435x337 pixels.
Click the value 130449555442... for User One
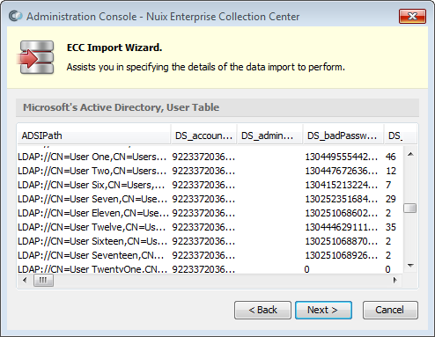tap(342, 157)
